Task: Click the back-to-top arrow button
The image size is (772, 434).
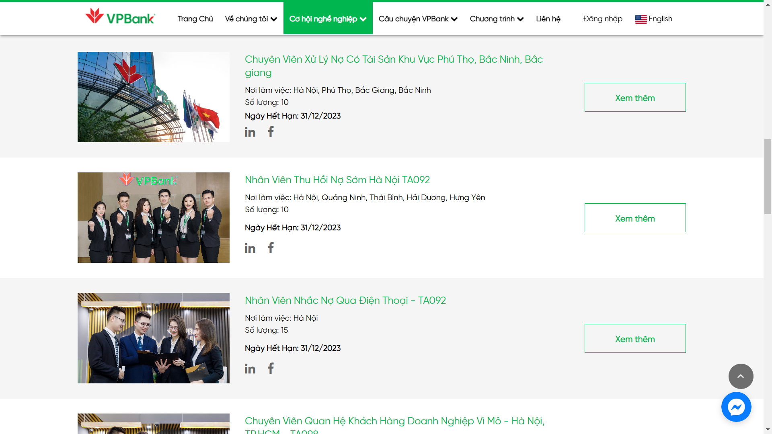Action: coord(741,376)
